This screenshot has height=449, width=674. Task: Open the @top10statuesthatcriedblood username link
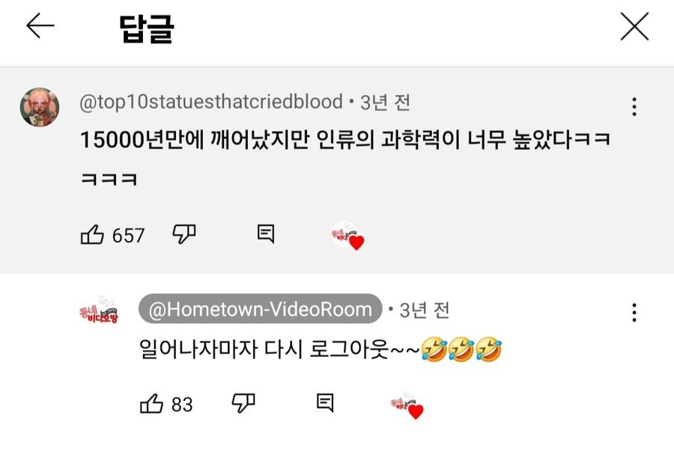click(211, 102)
